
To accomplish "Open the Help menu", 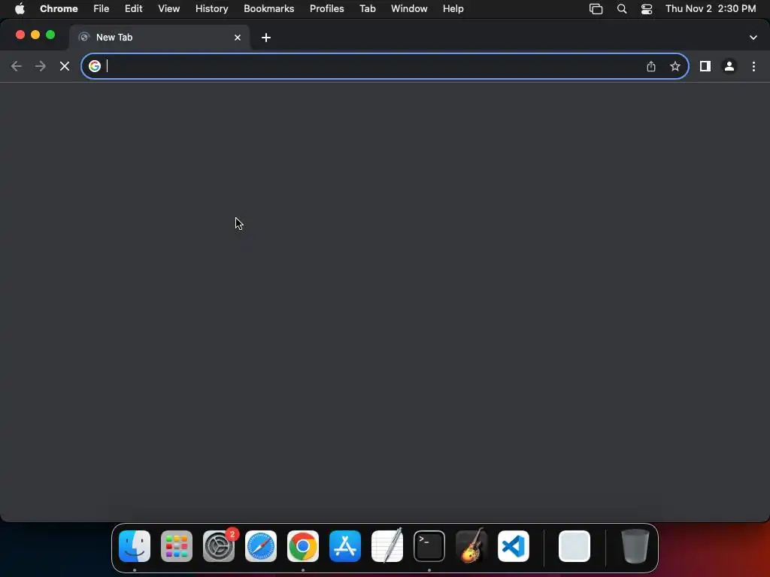I will click(x=453, y=9).
